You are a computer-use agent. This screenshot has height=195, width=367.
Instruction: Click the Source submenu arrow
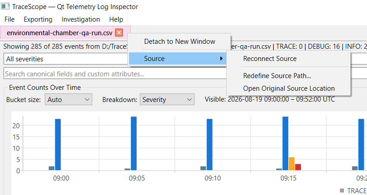[221, 58]
